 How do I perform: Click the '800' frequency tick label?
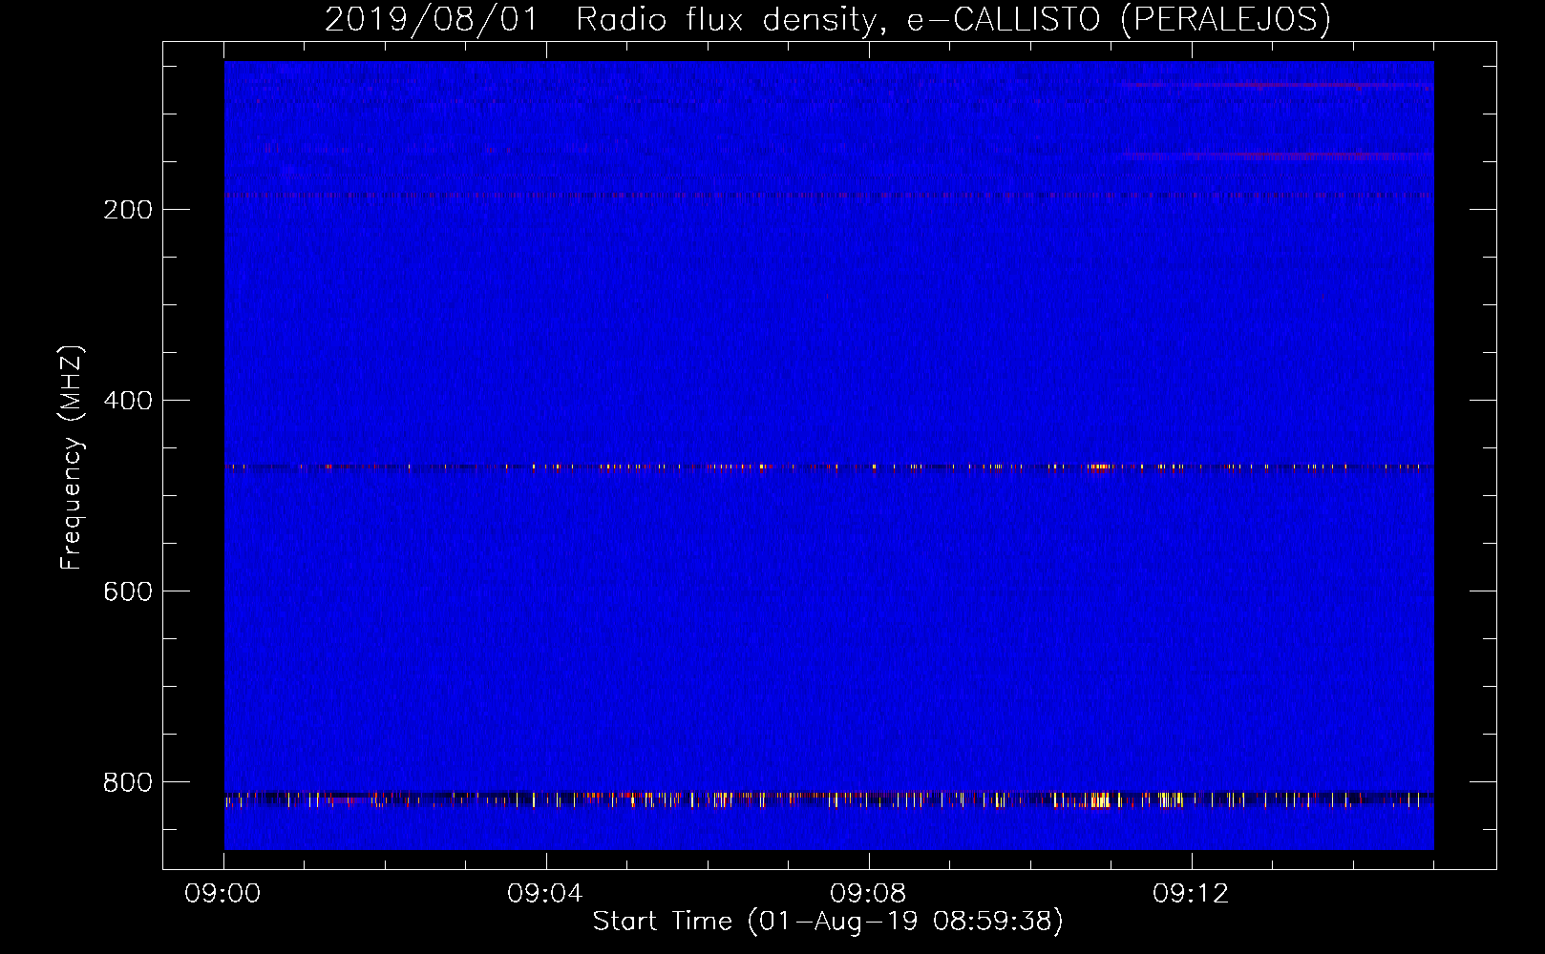(x=128, y=782)
